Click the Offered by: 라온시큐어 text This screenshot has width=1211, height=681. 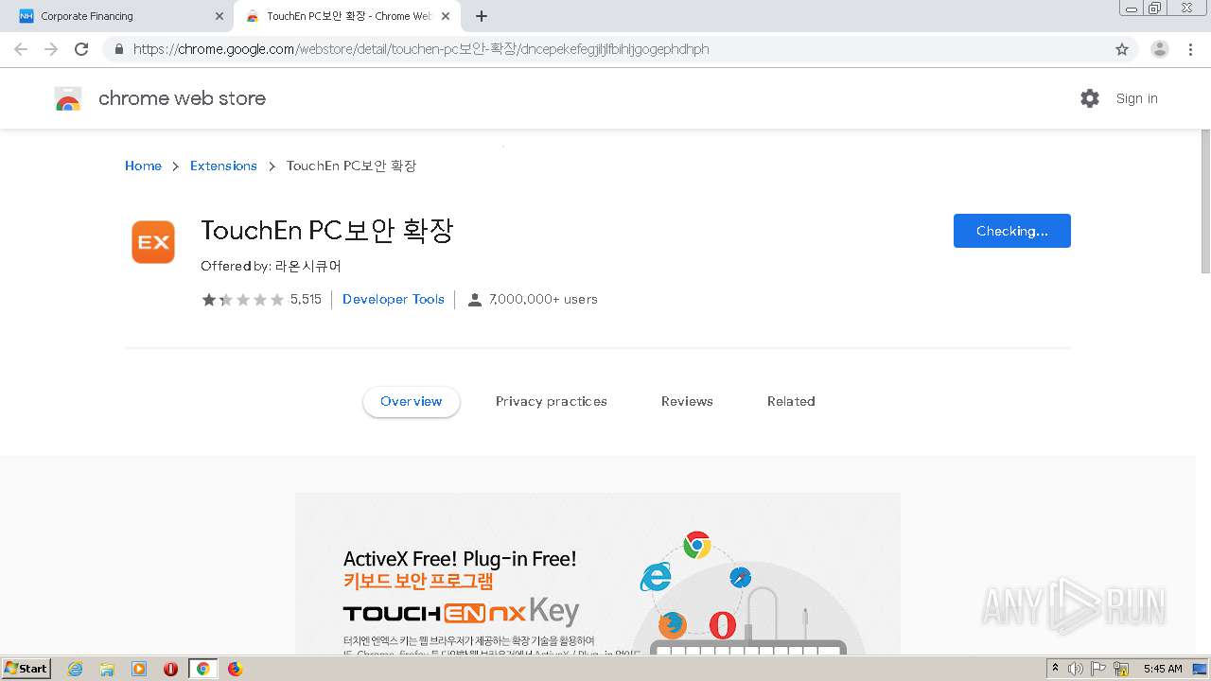[x=271, y=267]
